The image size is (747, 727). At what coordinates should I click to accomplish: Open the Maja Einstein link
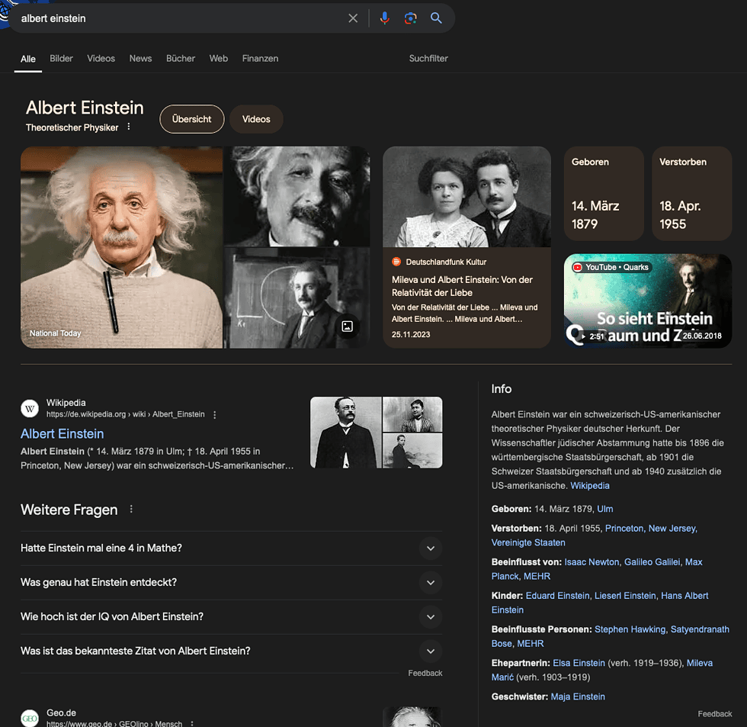click(x=578, y=697)
